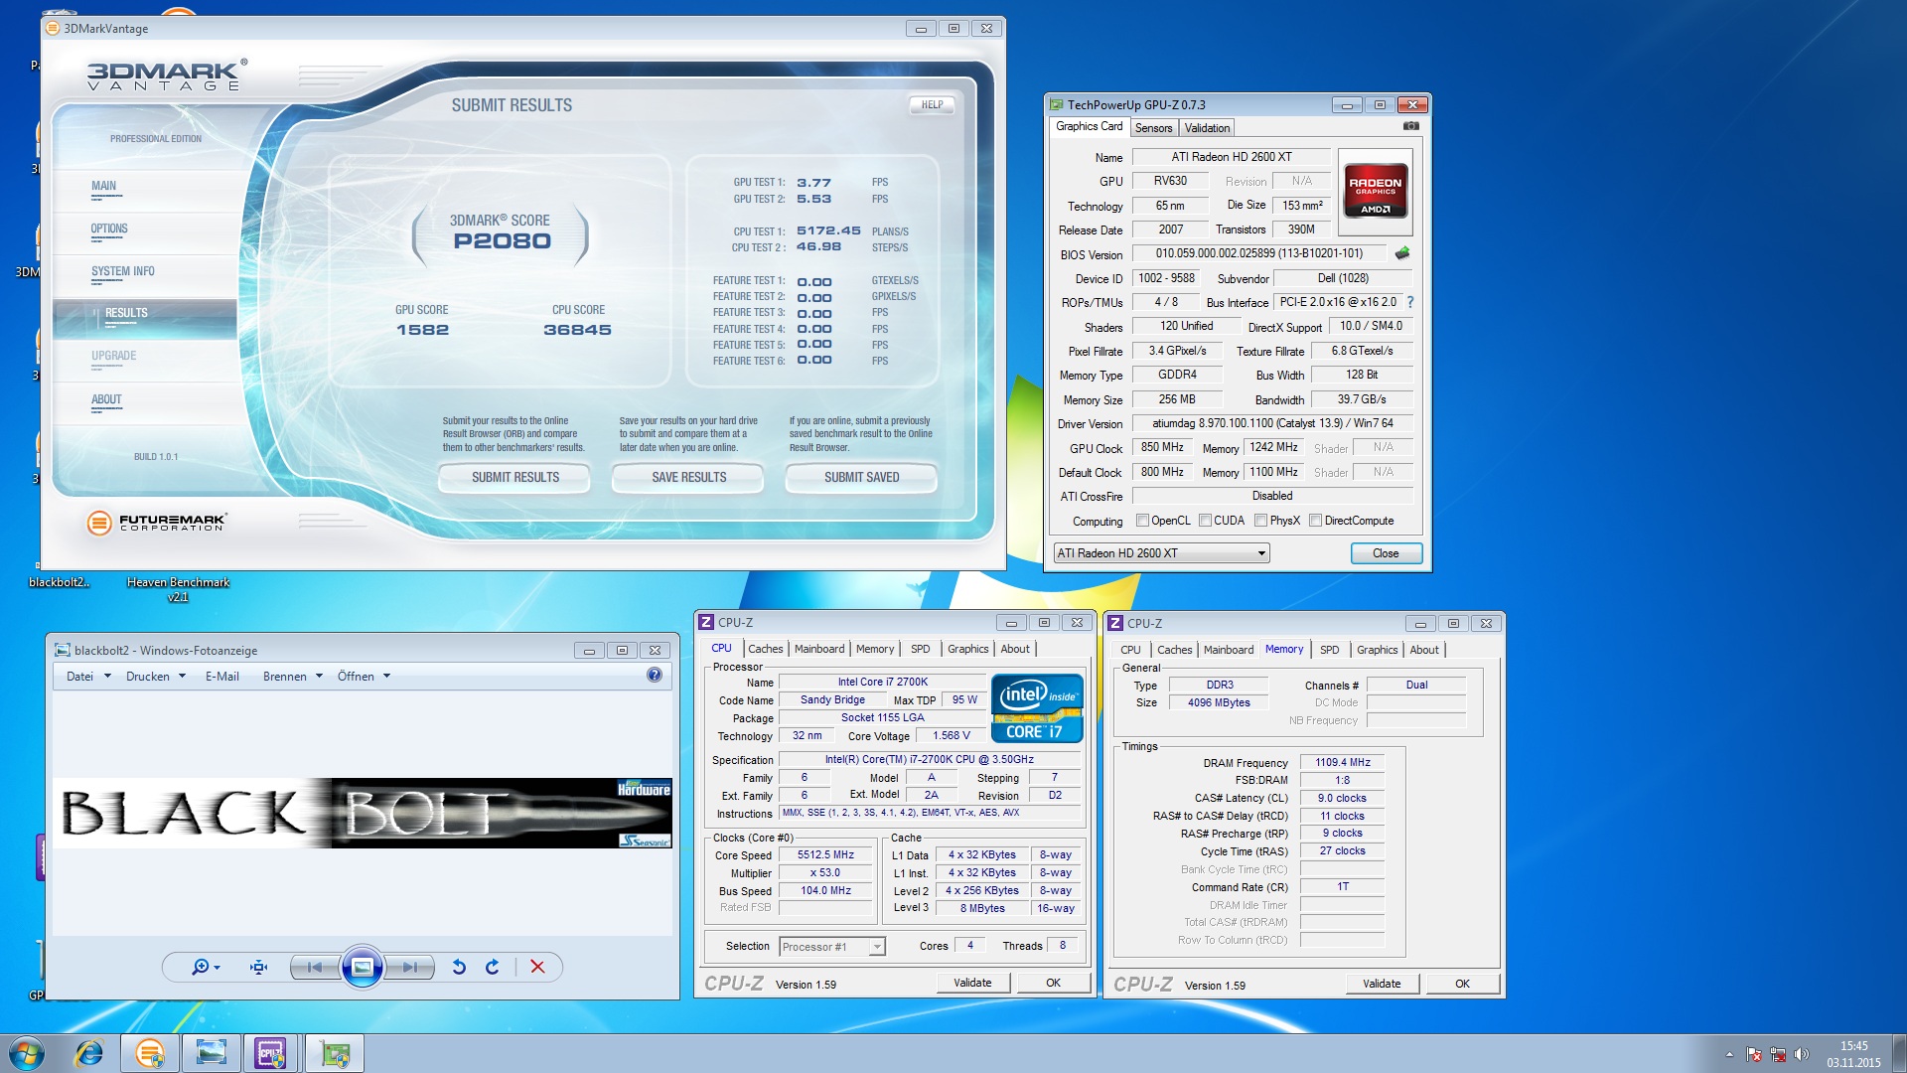
Task: Launch Internet Explorer from the taskbar
Action: point(89,1053)
